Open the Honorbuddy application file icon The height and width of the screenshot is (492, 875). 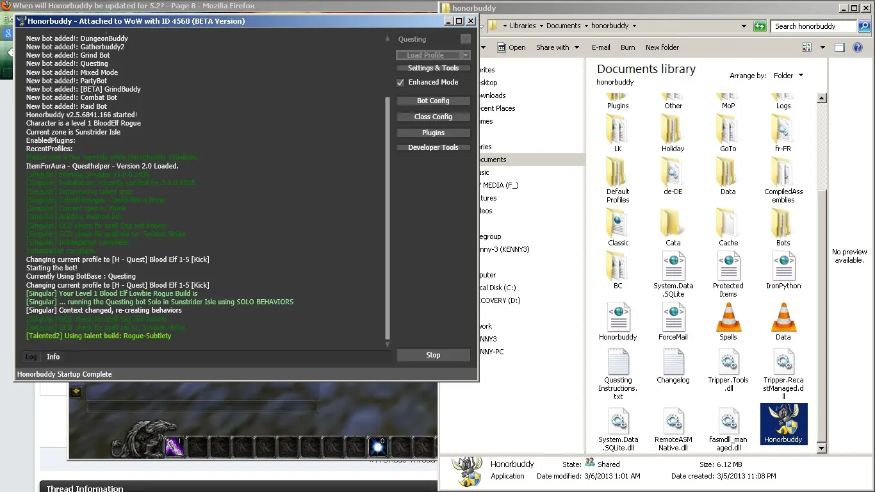783,423
